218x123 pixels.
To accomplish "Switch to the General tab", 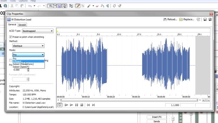I will (12, 25).
